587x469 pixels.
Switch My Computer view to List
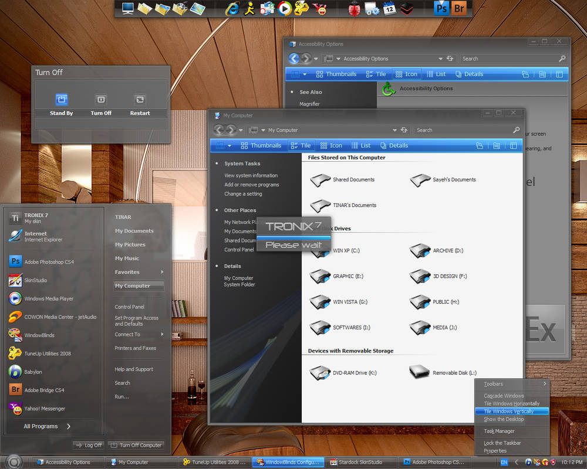pyautogui.click(x=361, y=145)
